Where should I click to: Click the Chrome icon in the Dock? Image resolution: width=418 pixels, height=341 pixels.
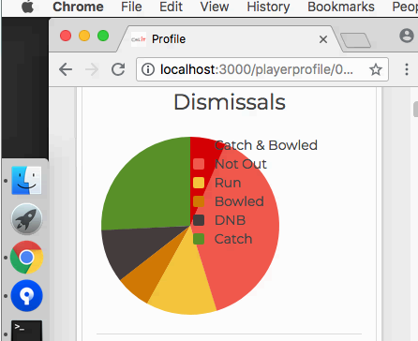[26, 258]
